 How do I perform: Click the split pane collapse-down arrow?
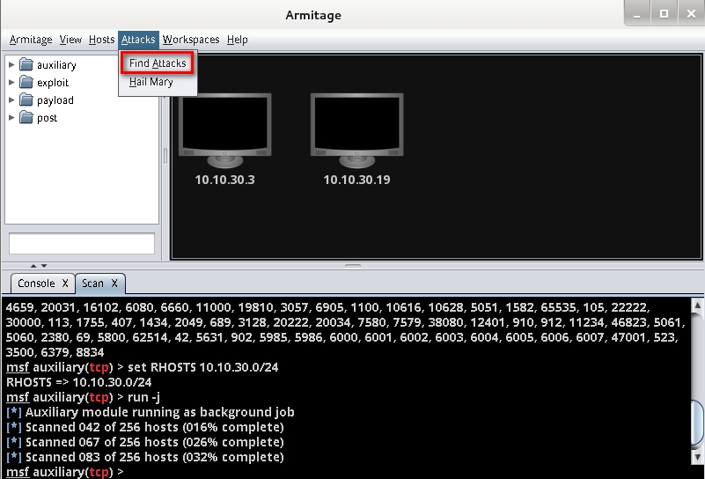44,266
